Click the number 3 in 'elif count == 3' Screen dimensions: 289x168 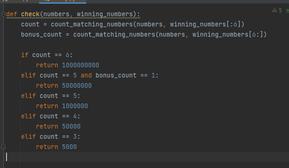(x=75, y=136)
